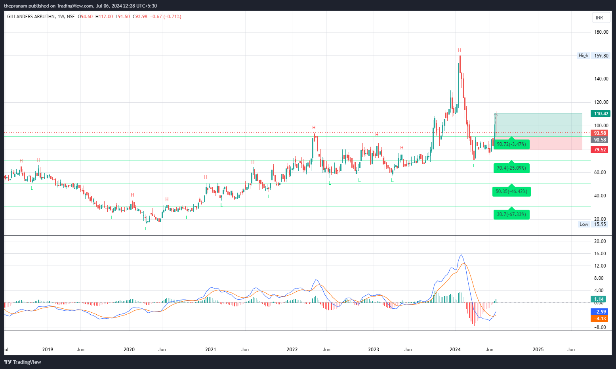The image size is (616, 369).
Task: Click the 90.72(-3.47%) green level label
Action: point(511,144)
